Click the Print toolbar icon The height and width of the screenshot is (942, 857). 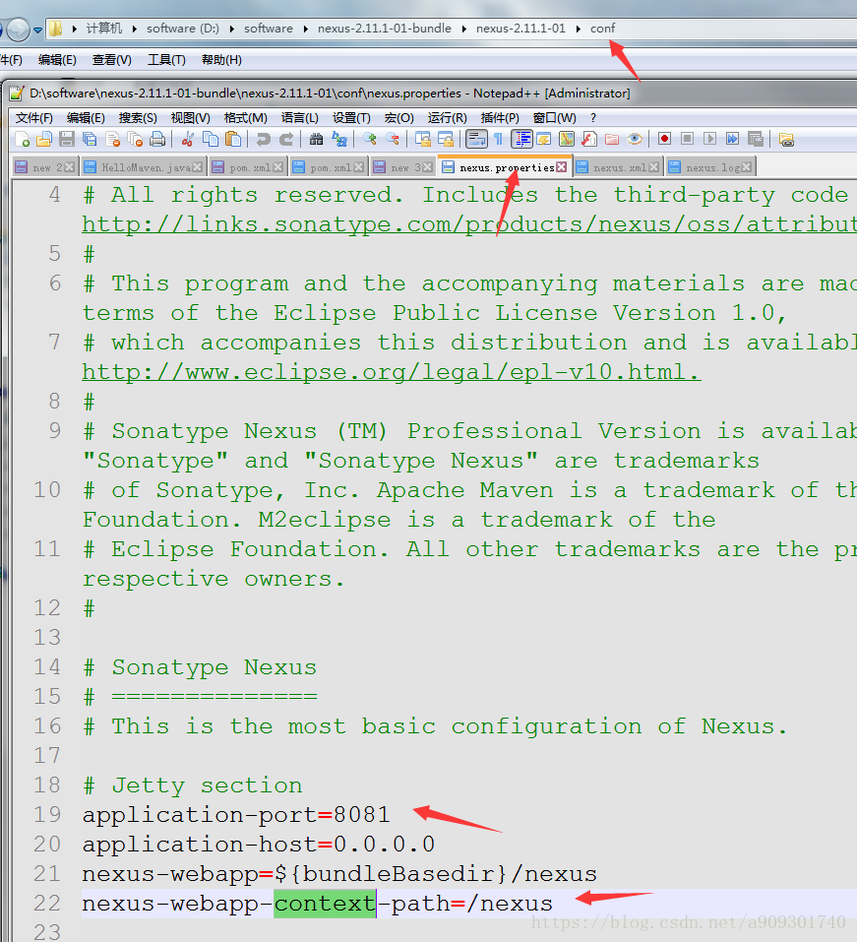point(157,140)
